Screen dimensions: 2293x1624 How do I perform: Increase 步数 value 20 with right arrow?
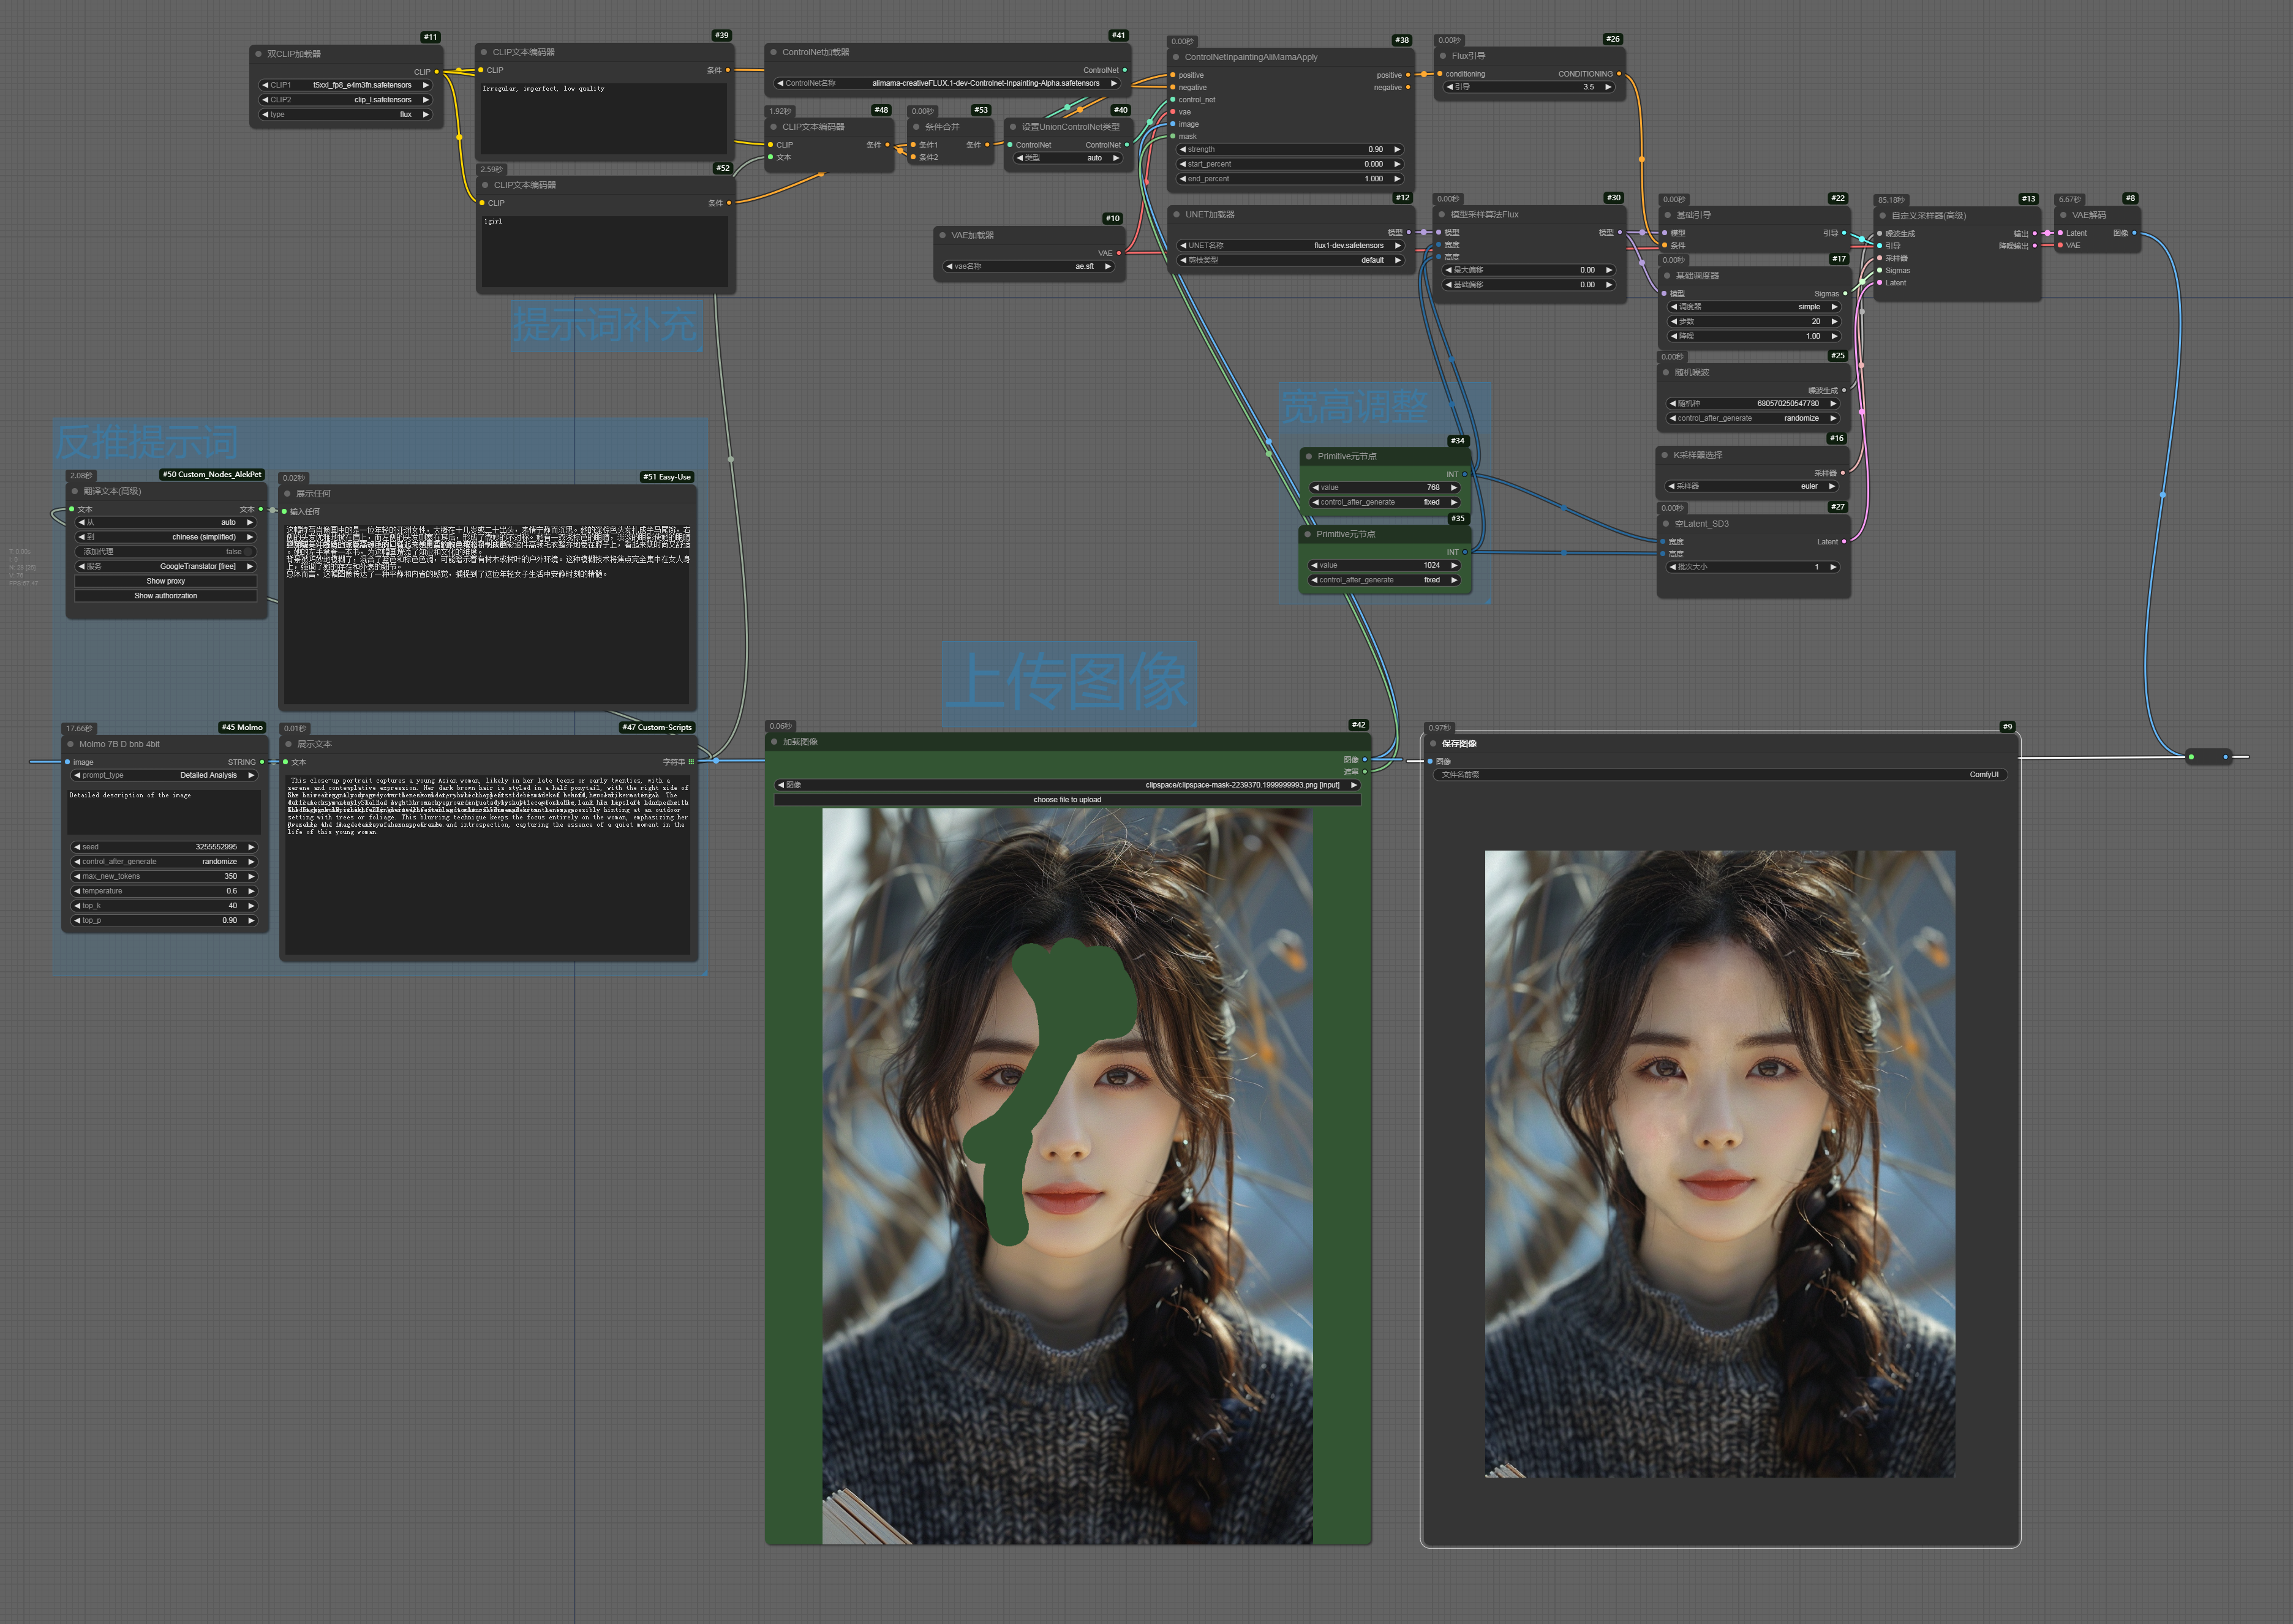point(1834,322)
